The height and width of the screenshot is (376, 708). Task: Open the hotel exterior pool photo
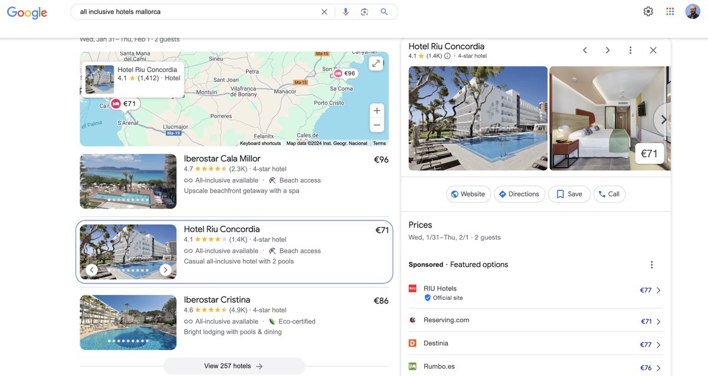[478, 118]
